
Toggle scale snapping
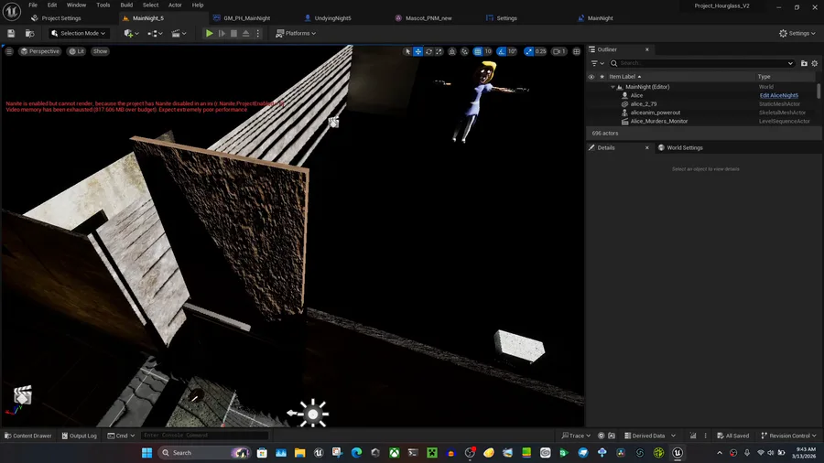click(528, 51)
